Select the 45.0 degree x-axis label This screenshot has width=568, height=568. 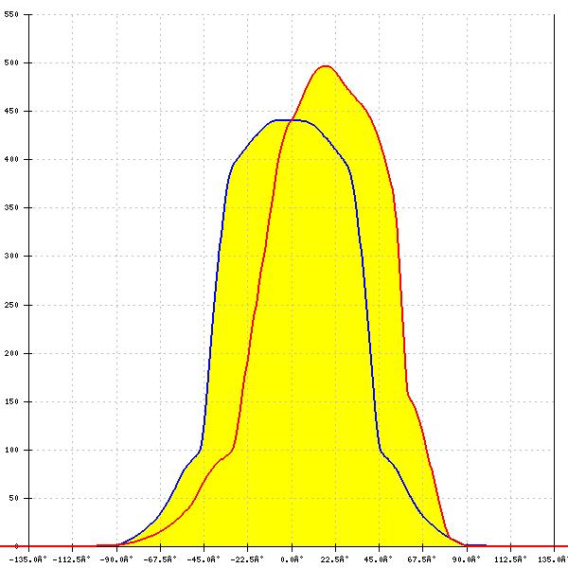click(x=378, y=559)
